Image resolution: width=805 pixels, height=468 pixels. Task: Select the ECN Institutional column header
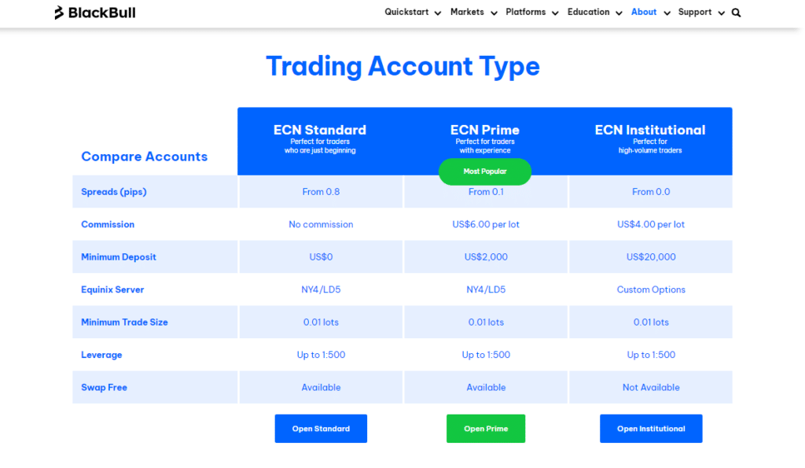(650, 130)
